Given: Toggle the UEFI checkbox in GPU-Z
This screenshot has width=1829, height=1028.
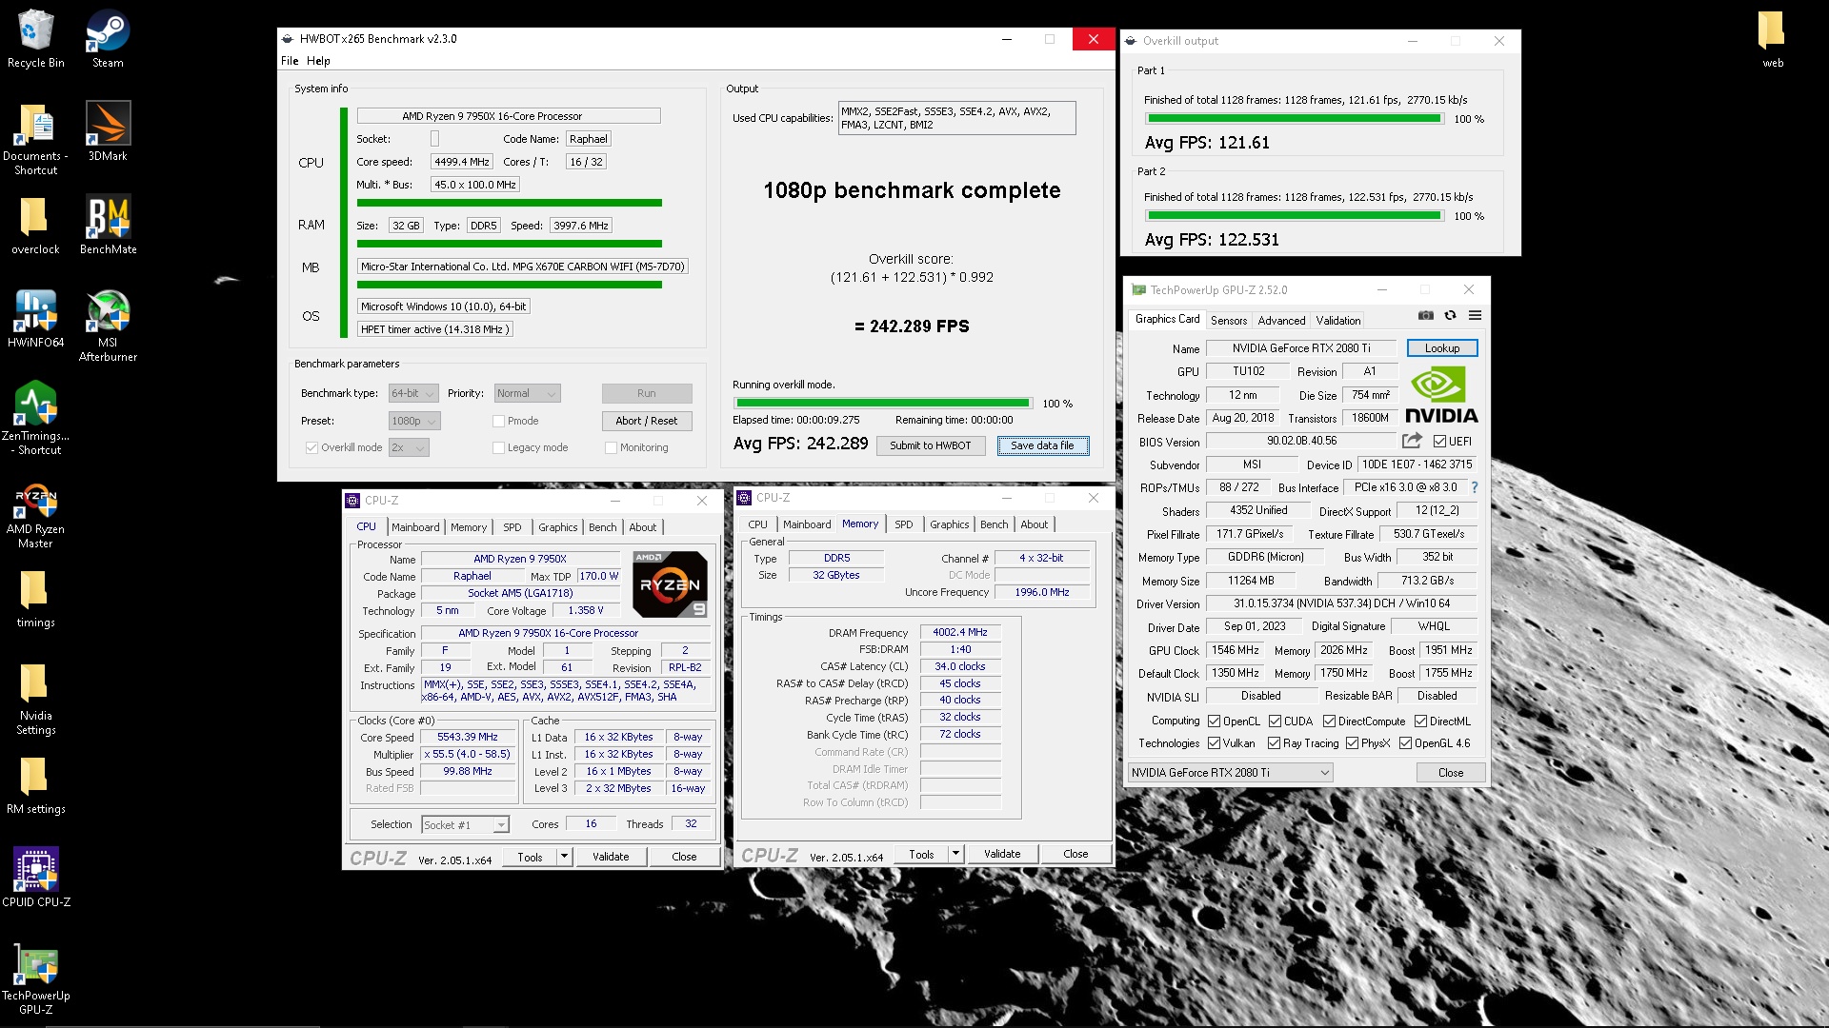Looking at the screenshot, I should [1439, 441].
